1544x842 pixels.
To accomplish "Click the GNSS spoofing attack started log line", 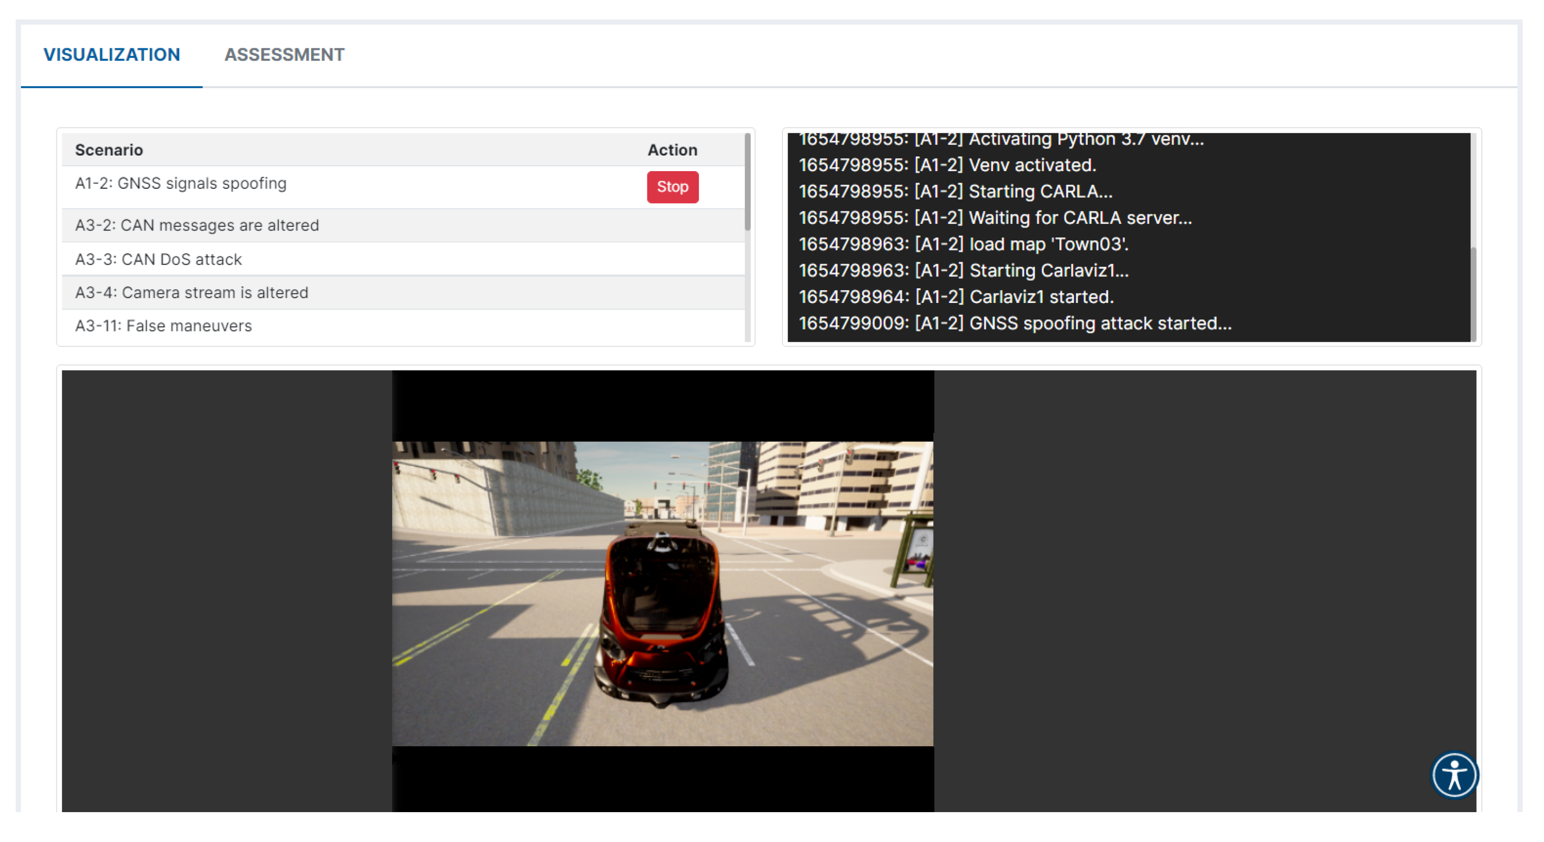I will (1015, 324).
